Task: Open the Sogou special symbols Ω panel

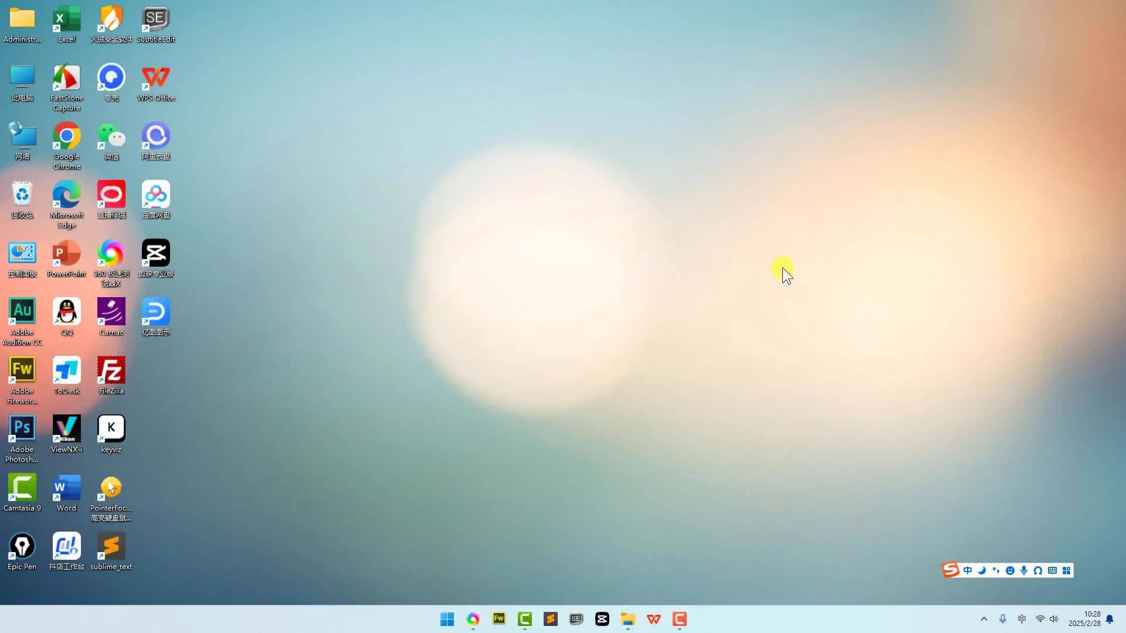Action: pyautogui.click(x=1037, y=570)
